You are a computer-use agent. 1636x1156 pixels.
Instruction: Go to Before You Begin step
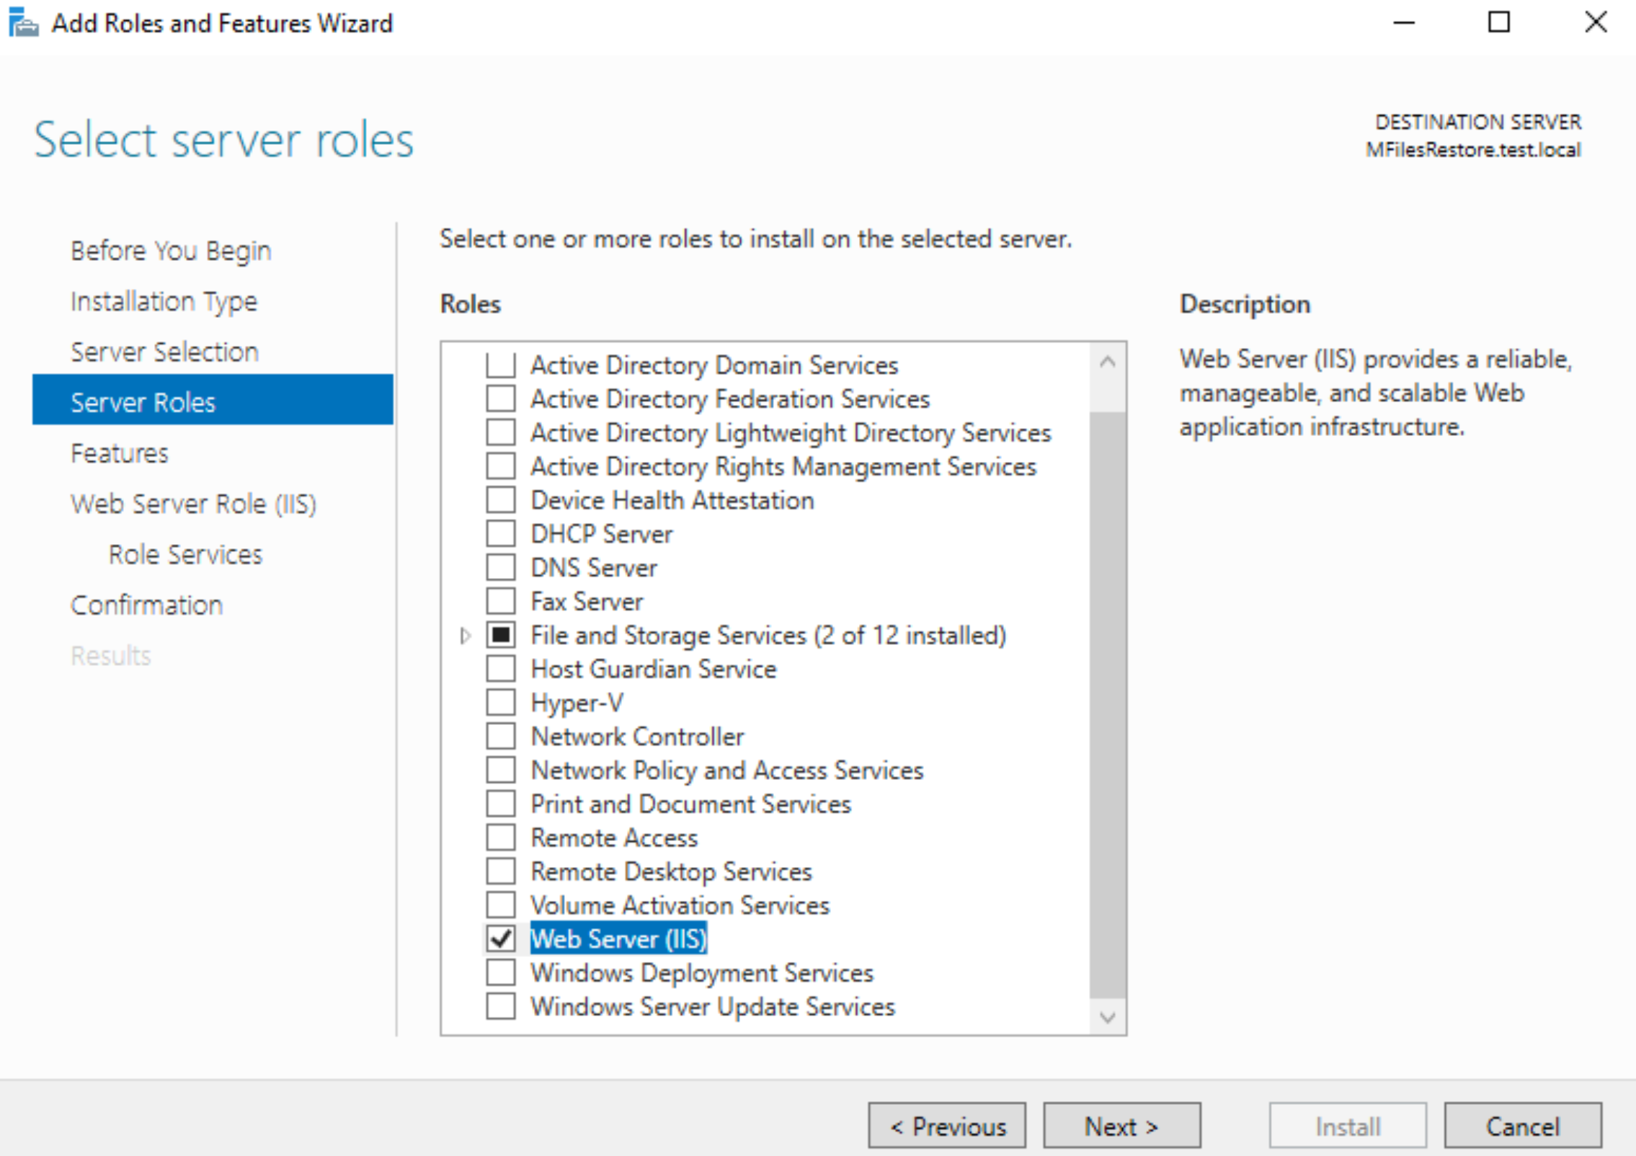click(171, 251)
